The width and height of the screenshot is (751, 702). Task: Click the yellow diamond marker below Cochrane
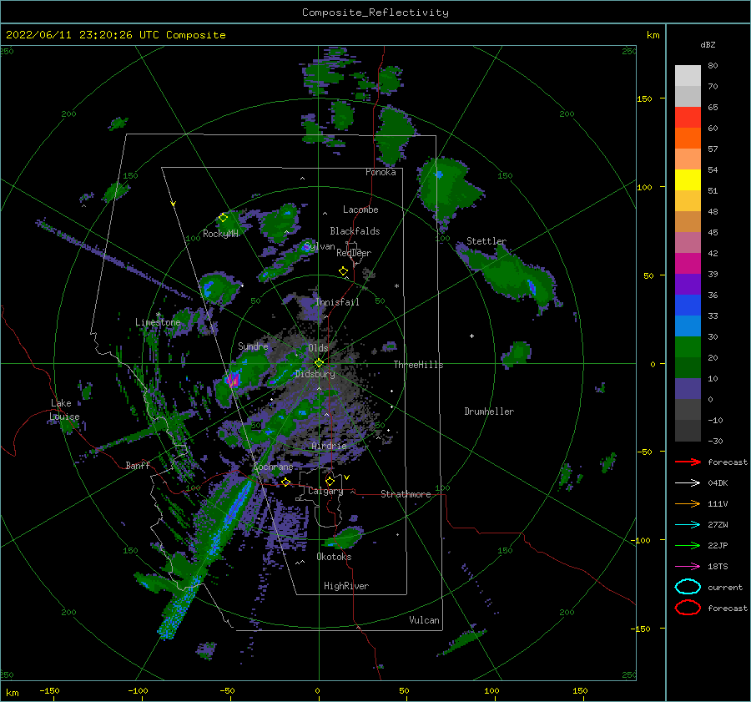point(285,482)
